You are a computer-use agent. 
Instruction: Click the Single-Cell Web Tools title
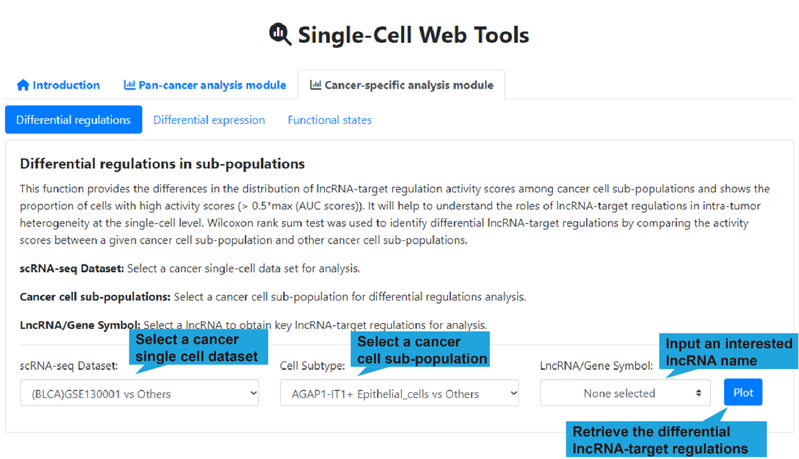[413, 35]
